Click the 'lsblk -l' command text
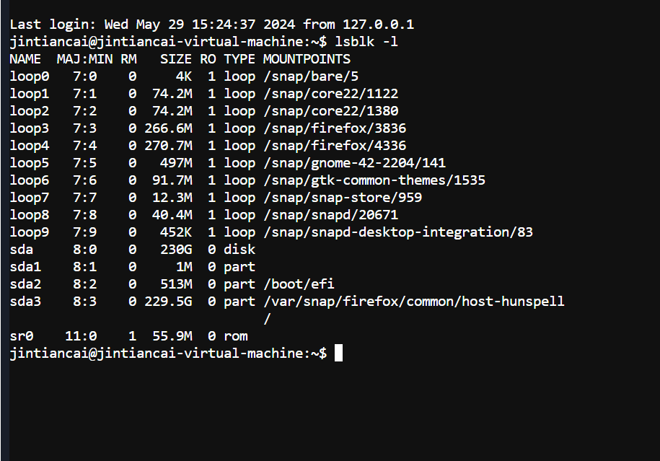The image size is (660, 461). click(366, 42)
